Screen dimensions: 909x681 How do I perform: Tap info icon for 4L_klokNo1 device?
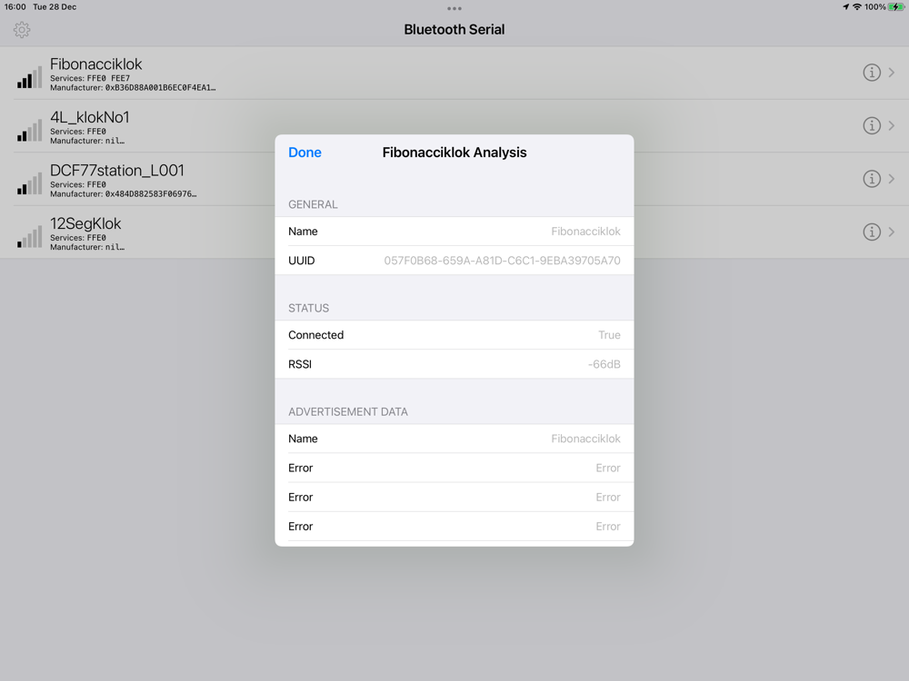(x=872, y=125)
